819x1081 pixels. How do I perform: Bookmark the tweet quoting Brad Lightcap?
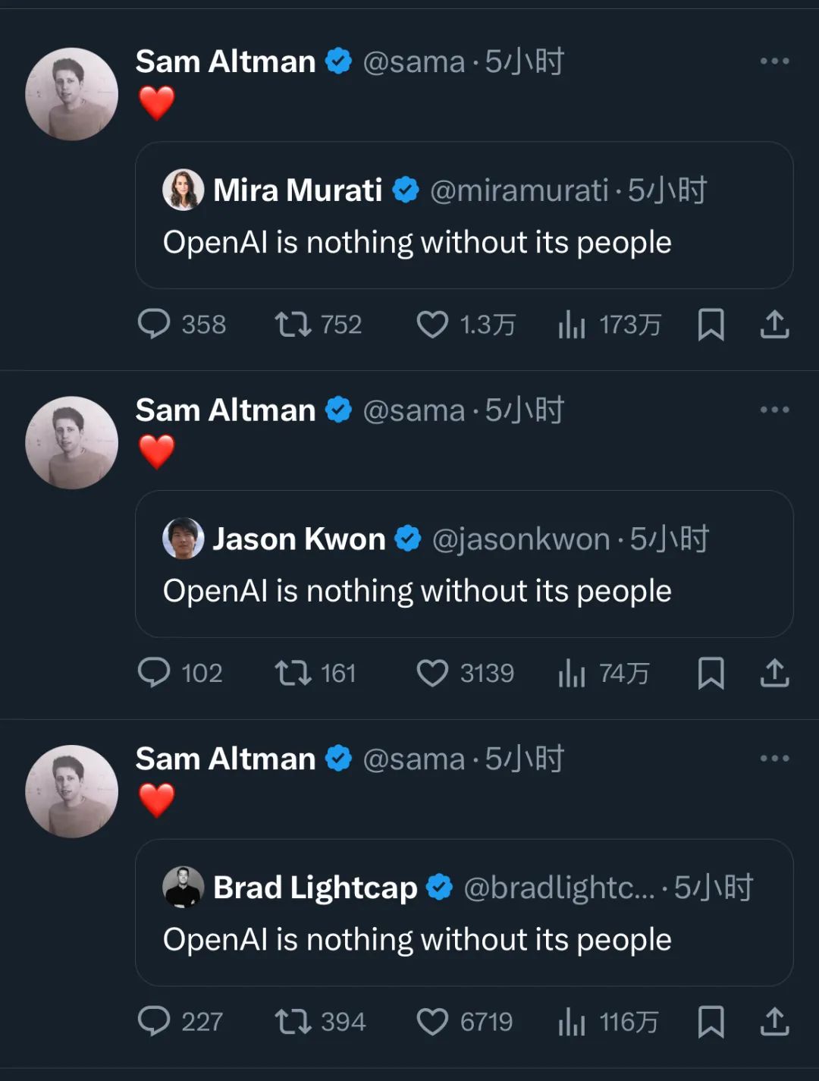point(711,1022)
